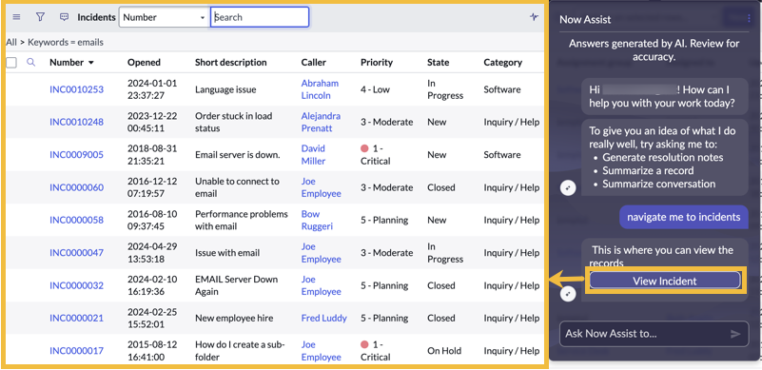Click the State column header
The height and width of the screenshot is (370, 762).
pyautogui.click(x=439, y=62)
